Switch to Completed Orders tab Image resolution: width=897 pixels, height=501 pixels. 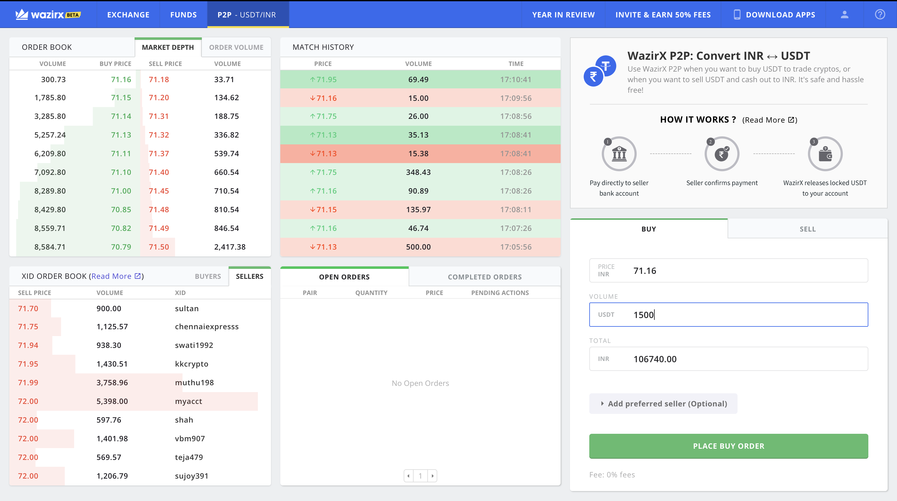pos(485,277)
